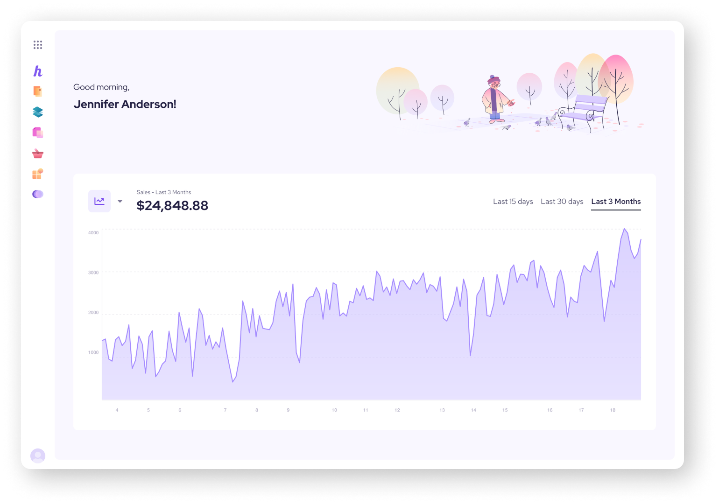The width and height of the screenshot is (719, 504).
Task: Open the chart type dropdown arrow
Action: click(120, 201)
